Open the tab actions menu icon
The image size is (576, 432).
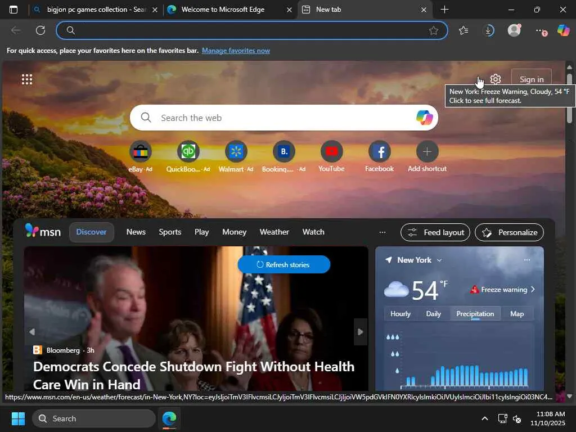click(x=13, y=10)
